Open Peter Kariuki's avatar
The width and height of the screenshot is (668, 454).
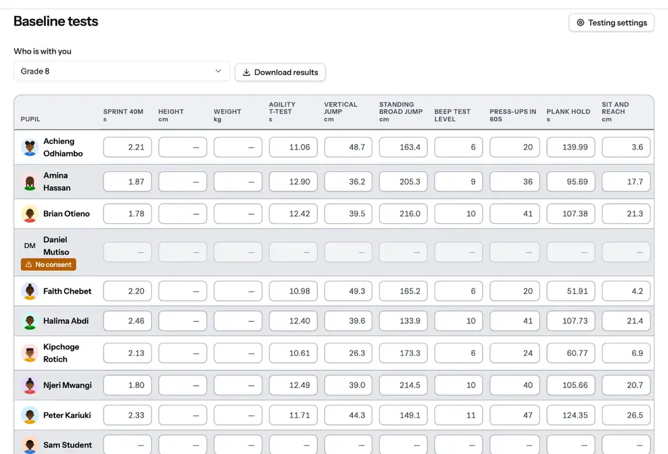(x=30, y=415)
